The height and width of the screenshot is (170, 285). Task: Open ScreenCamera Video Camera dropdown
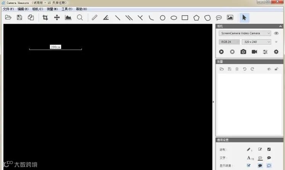pyautogui.click(x=245, y=33)
